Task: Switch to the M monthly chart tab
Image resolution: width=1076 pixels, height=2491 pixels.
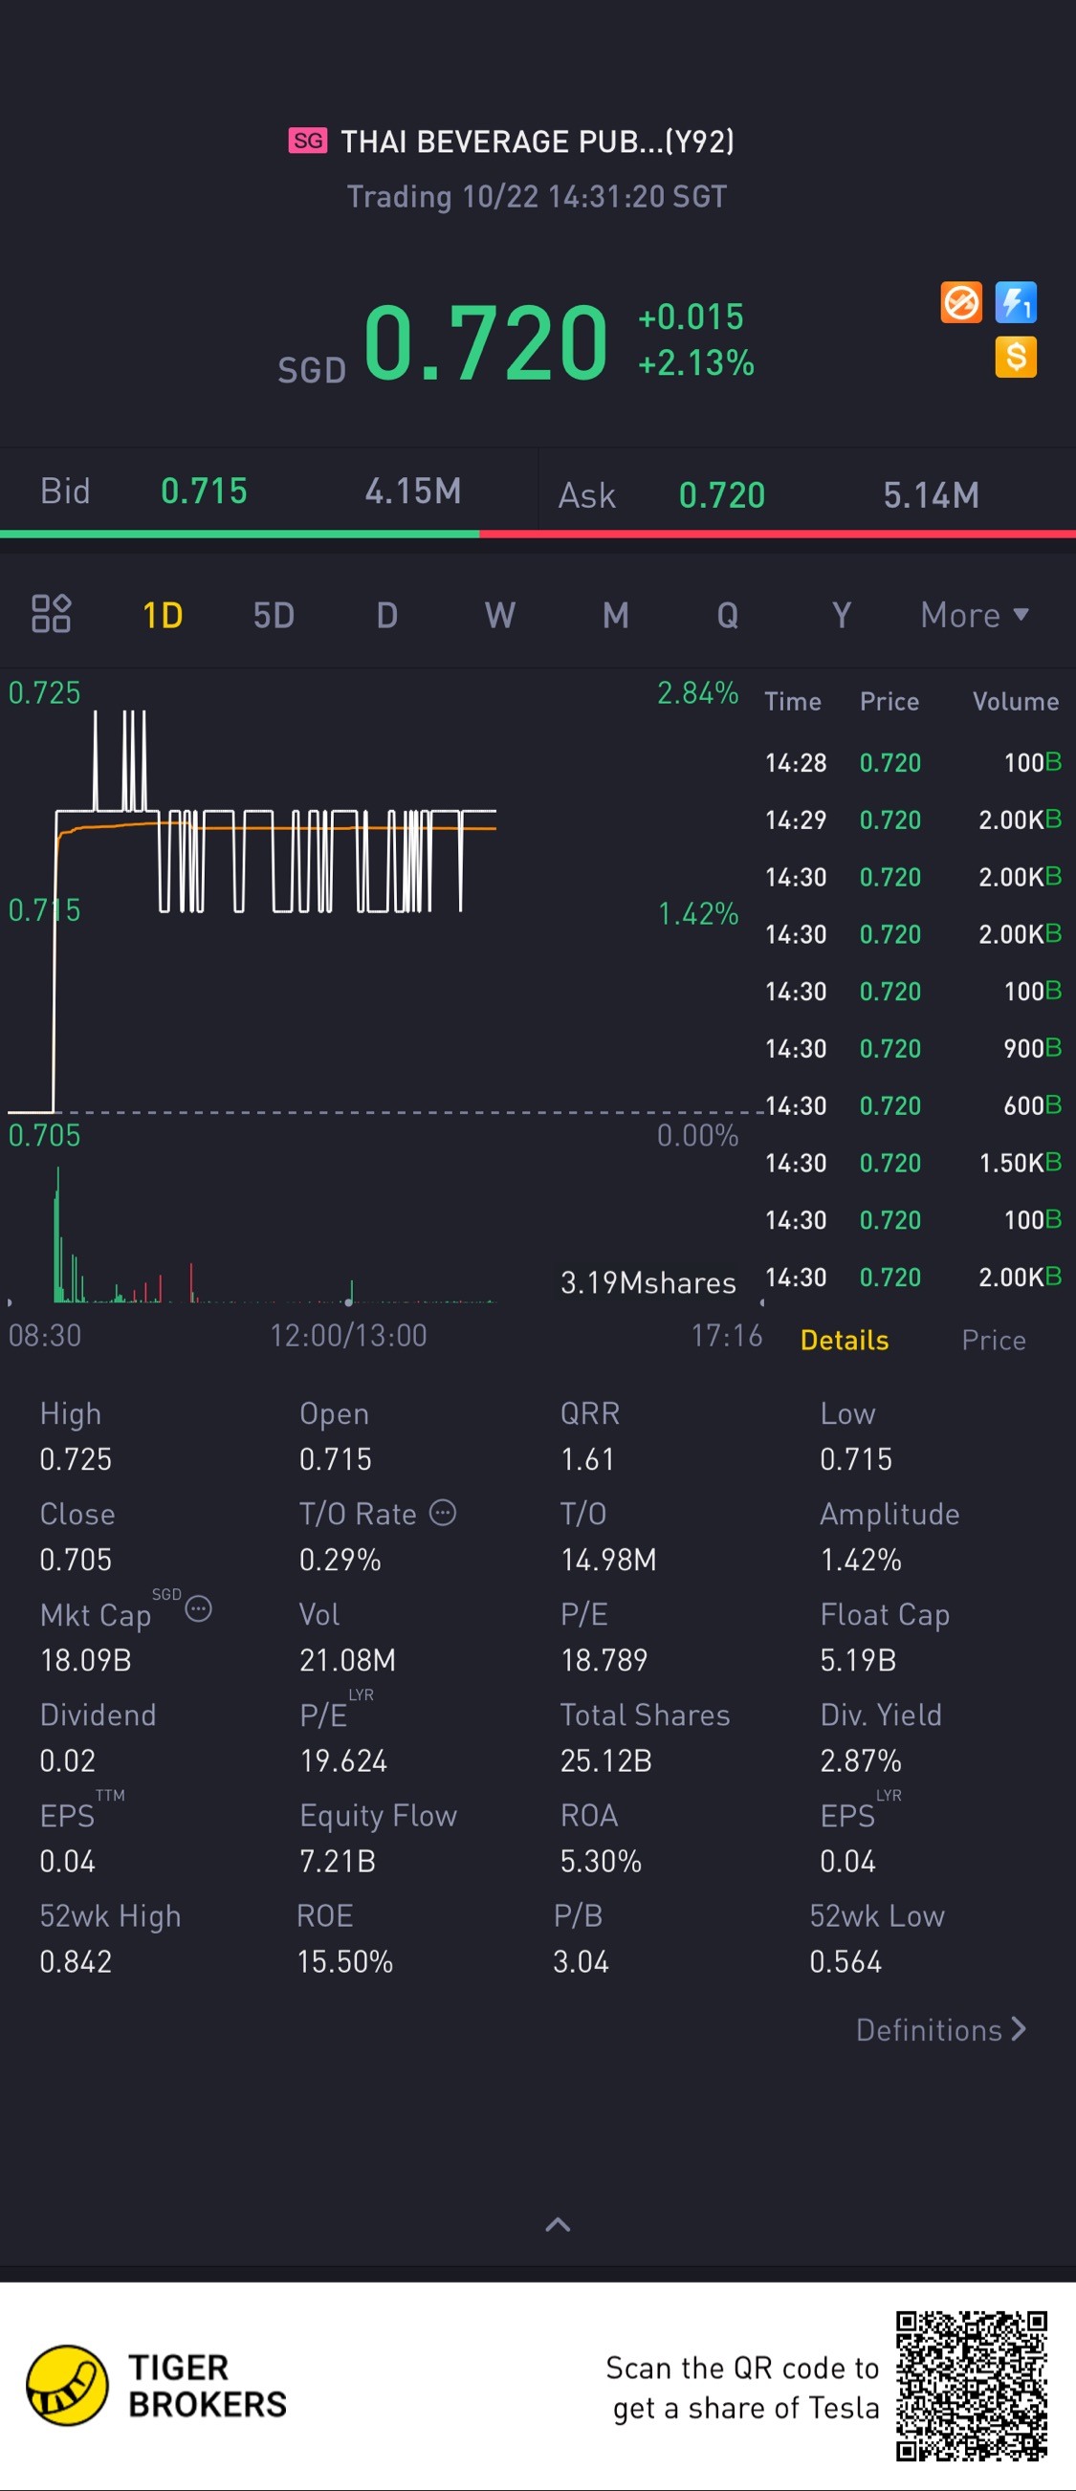Action: (616, 615)
